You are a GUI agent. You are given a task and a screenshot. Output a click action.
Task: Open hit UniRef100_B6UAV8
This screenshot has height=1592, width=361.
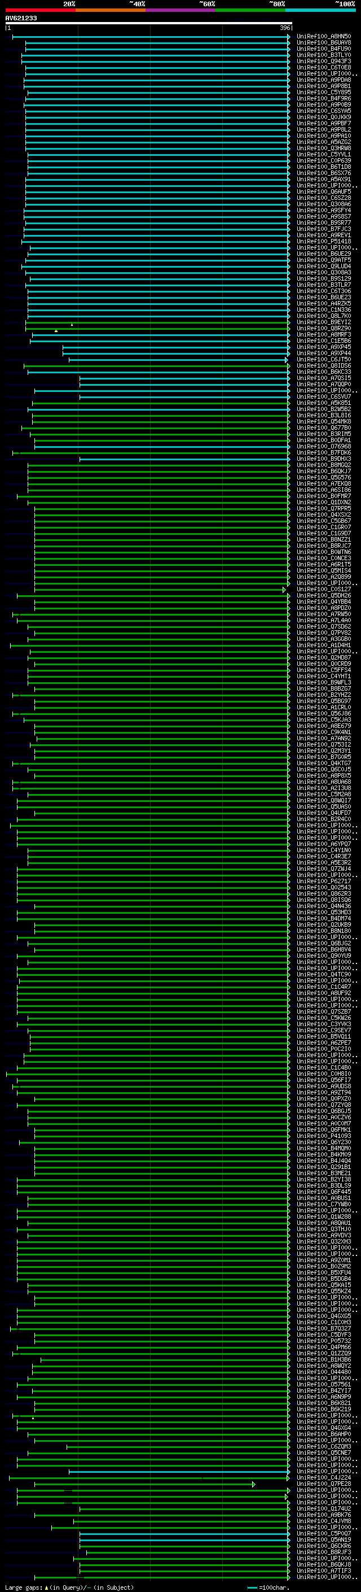click(x=324, y=43)
